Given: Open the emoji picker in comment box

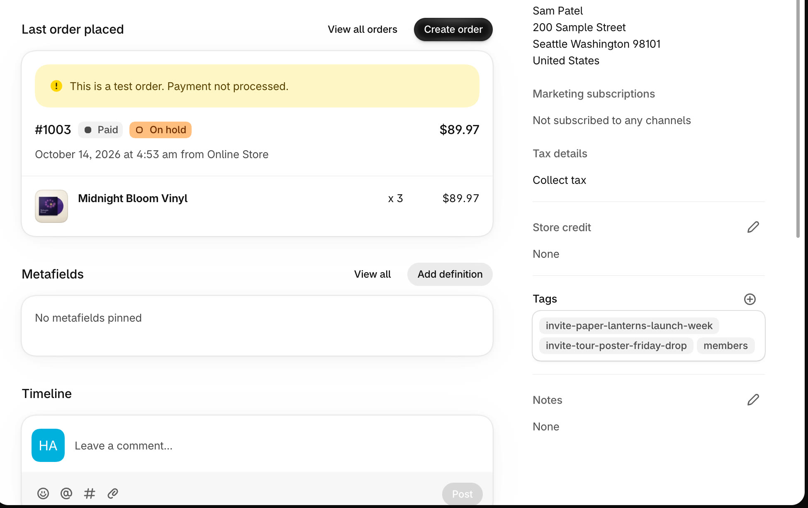Looking at the screenshot, I should click(43, 493).
